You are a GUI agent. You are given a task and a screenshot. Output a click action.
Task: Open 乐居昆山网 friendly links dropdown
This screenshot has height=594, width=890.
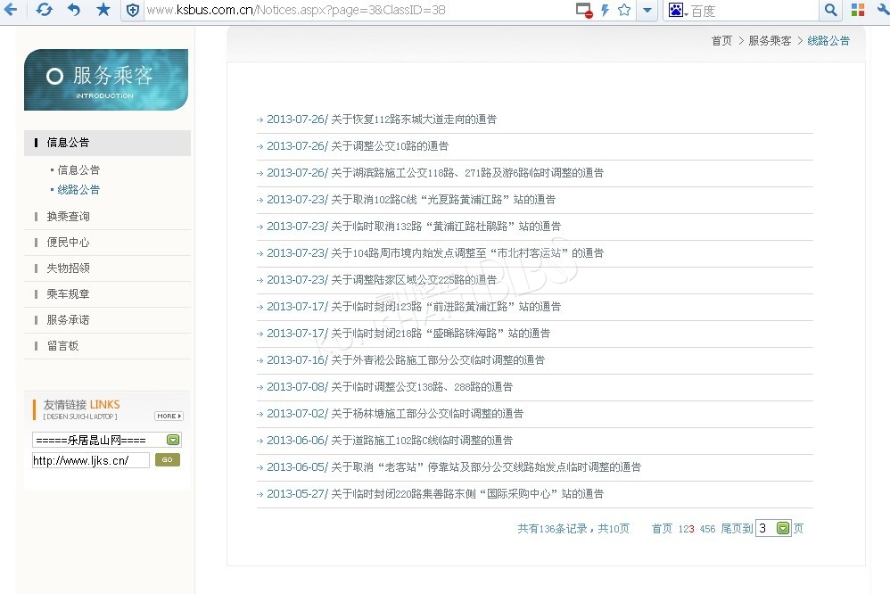click(107, 440)
